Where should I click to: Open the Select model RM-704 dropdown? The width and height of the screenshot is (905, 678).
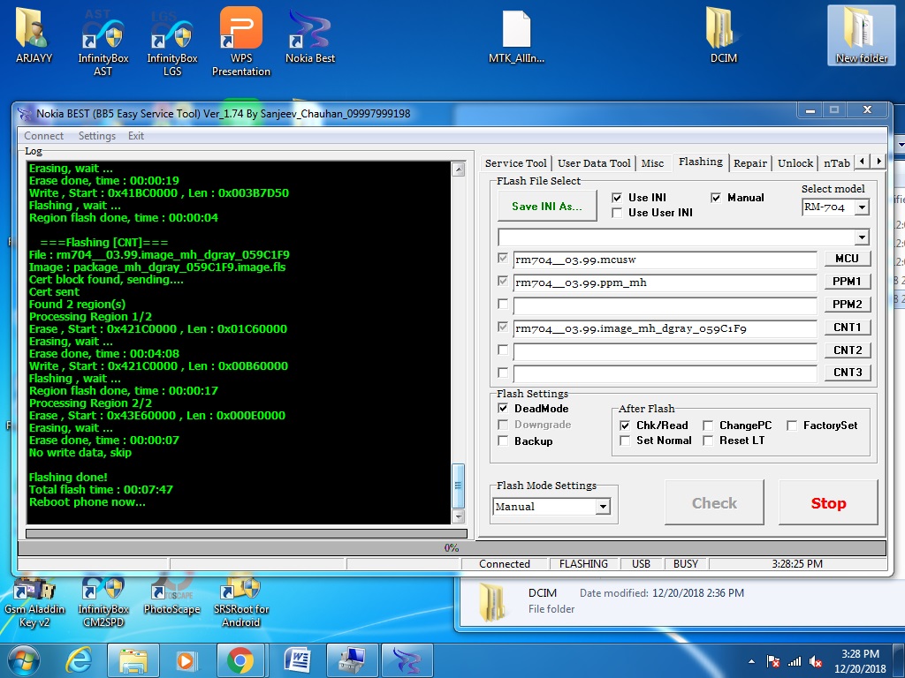pyautogui.click(x=862, y=207)
